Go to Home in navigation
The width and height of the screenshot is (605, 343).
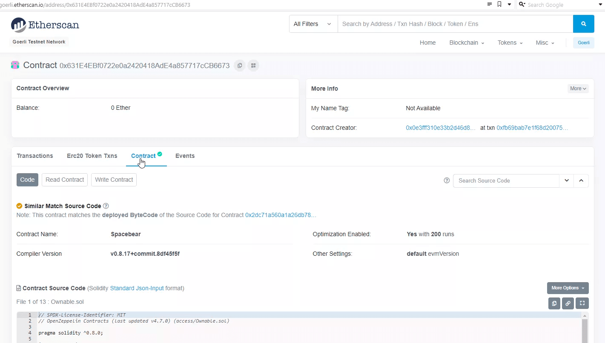point(427,43)
